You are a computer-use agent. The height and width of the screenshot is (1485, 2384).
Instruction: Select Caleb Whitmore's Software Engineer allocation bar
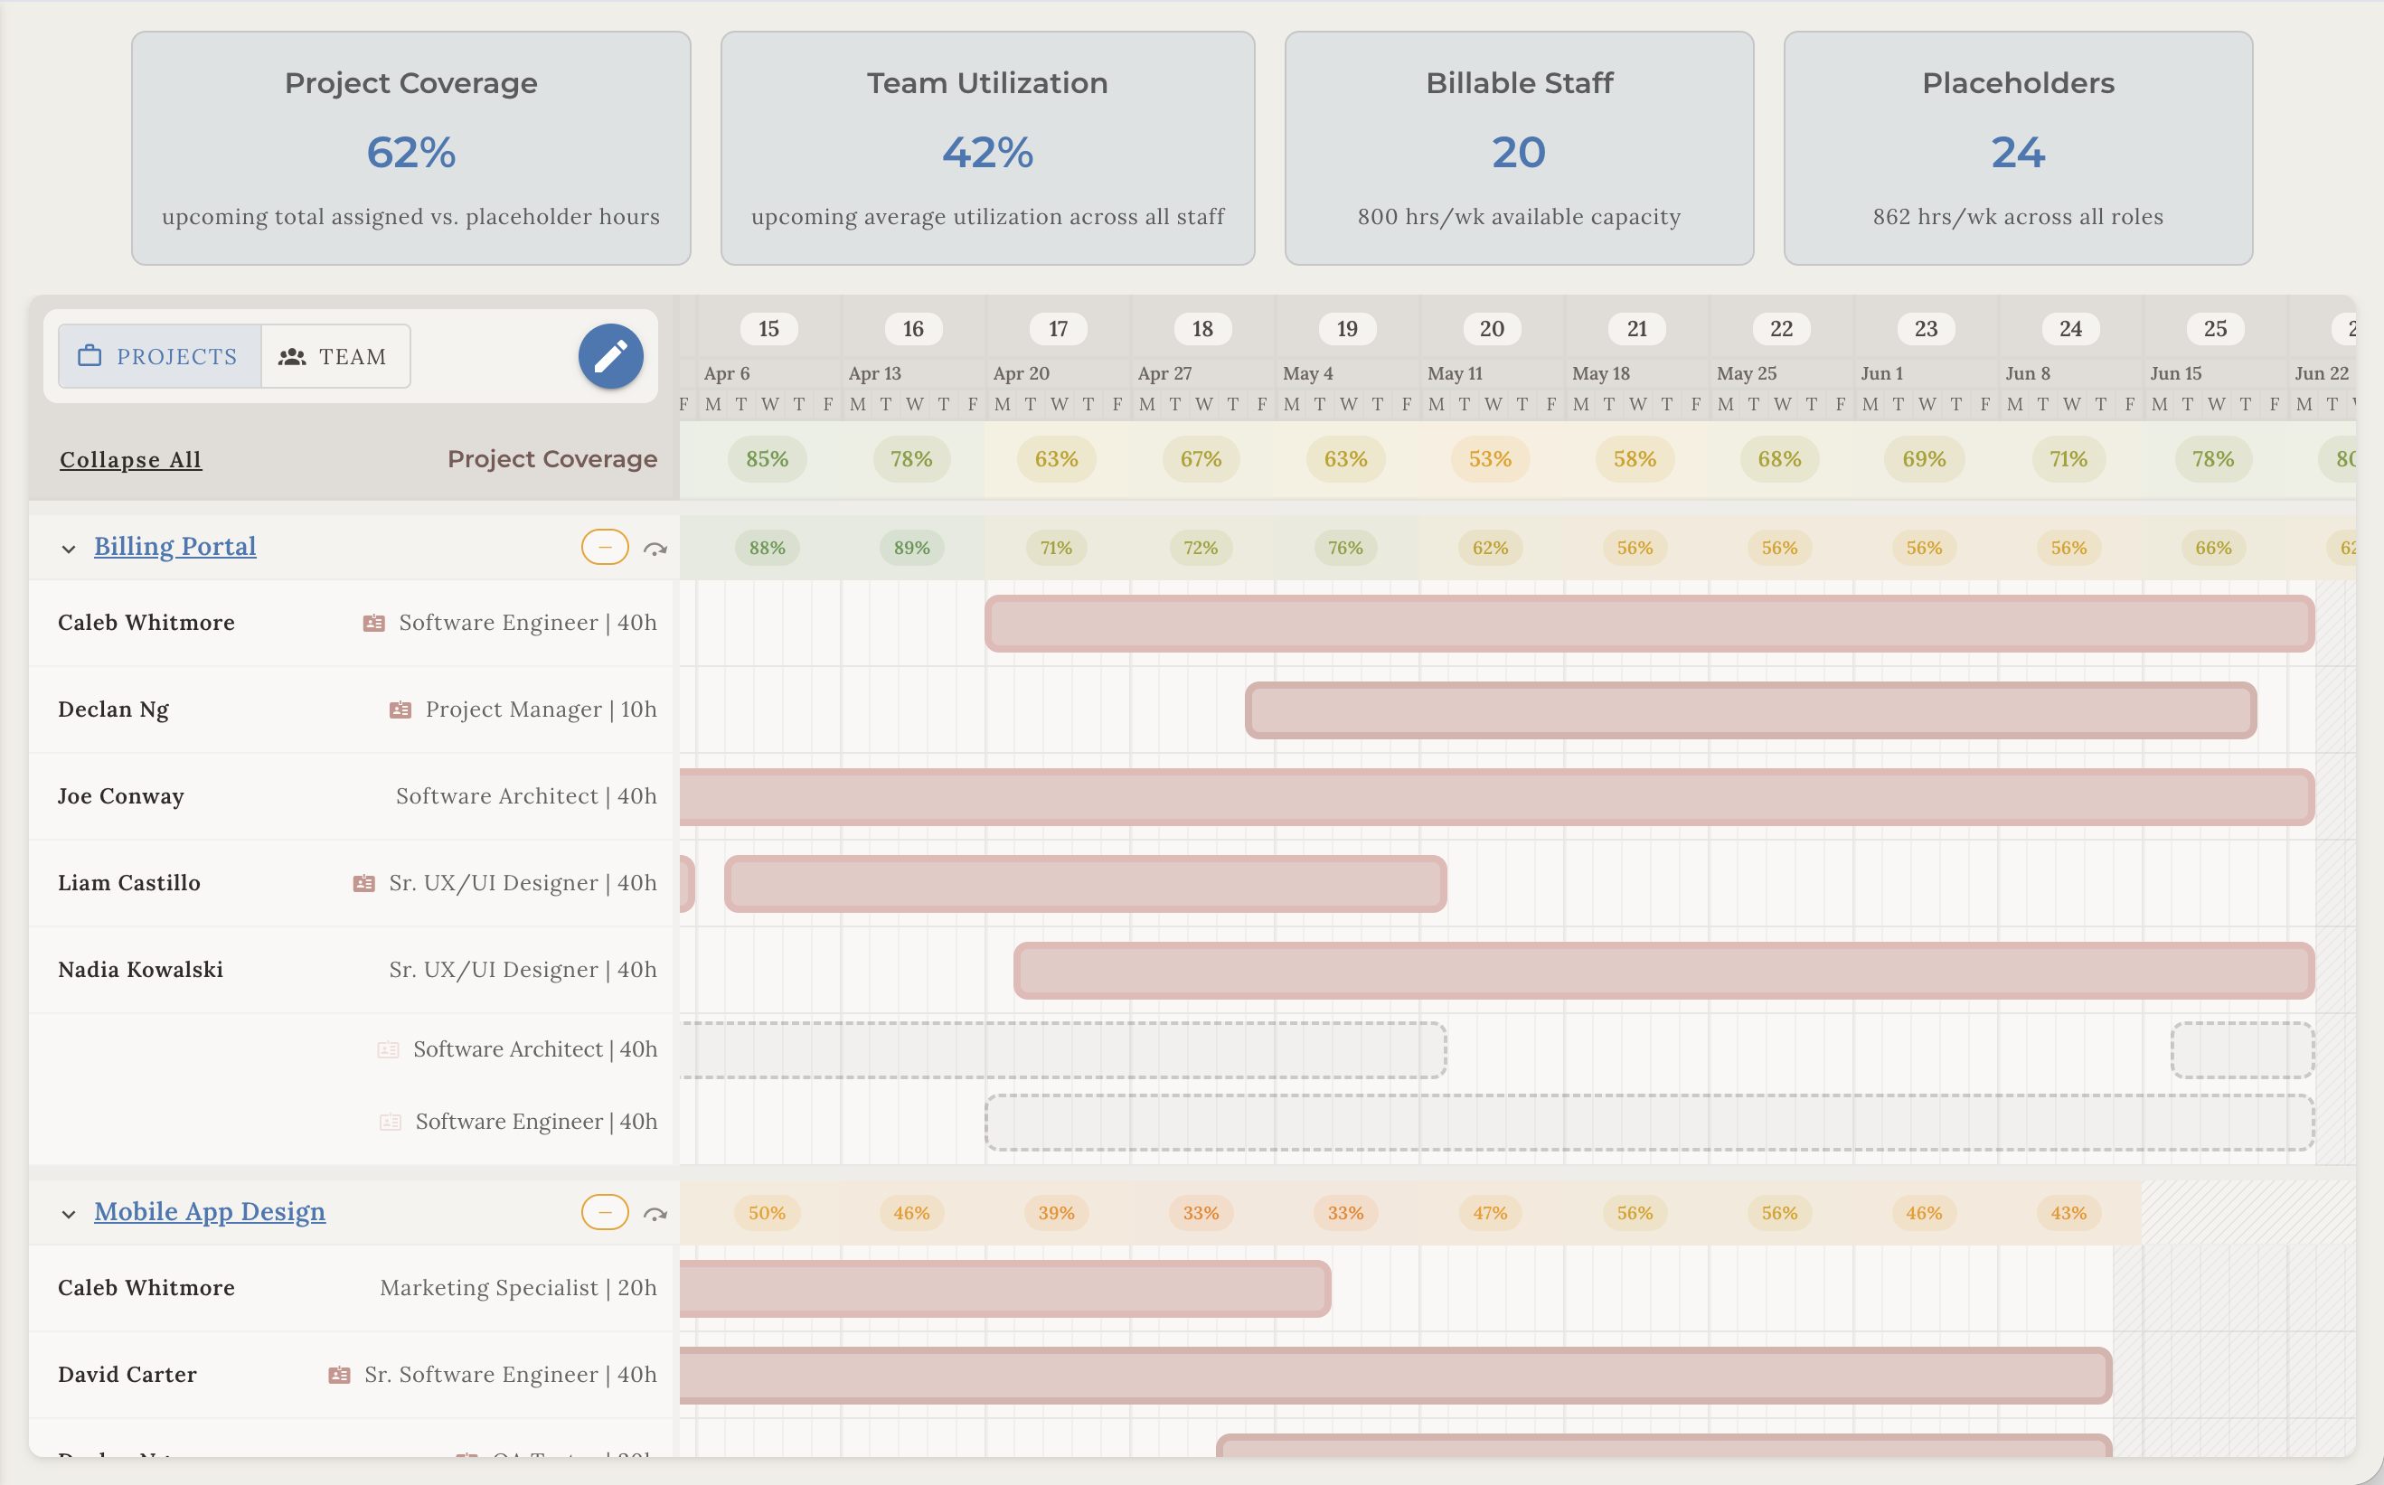pos(1649,623)
